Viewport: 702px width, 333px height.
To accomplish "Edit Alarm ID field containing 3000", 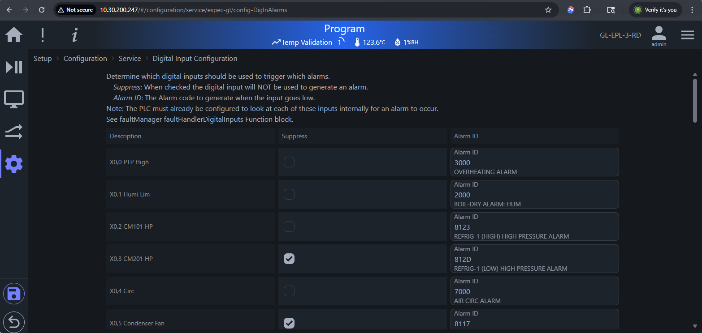I will (535, 162).
